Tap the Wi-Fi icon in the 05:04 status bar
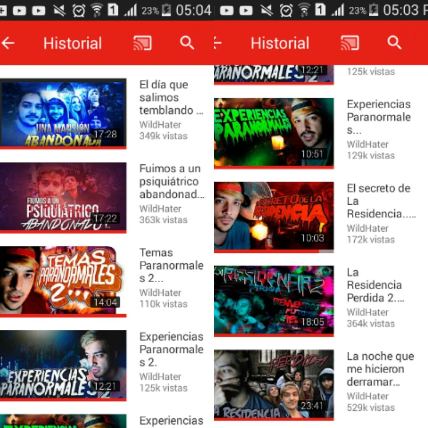Viewport: 428px width, 428px height. tap(96, 10)
